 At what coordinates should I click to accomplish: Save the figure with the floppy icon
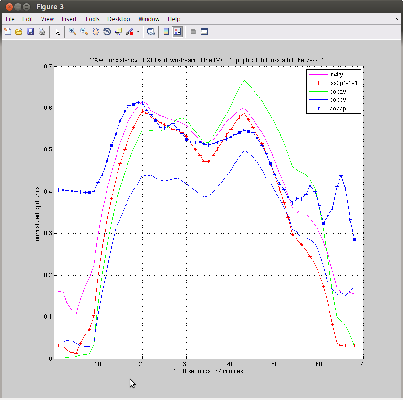[31, 32]
